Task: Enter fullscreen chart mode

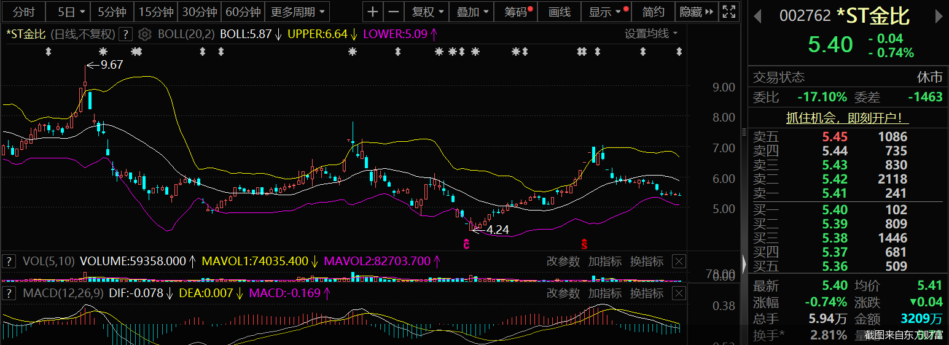Action: [729, 12]
